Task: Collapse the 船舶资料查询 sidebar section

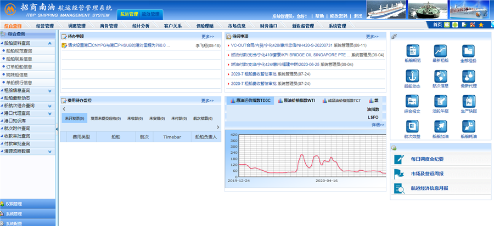Action: [x=50, y=43]
